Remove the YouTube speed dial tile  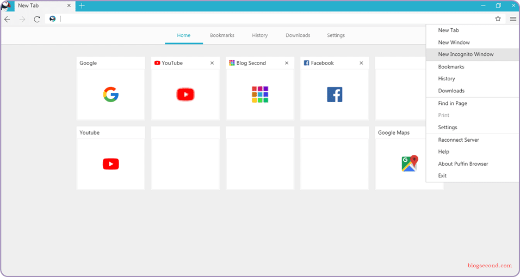[x=212, y=63]
